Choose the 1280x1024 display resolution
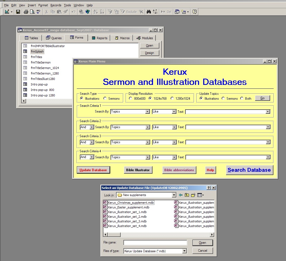 172,98
